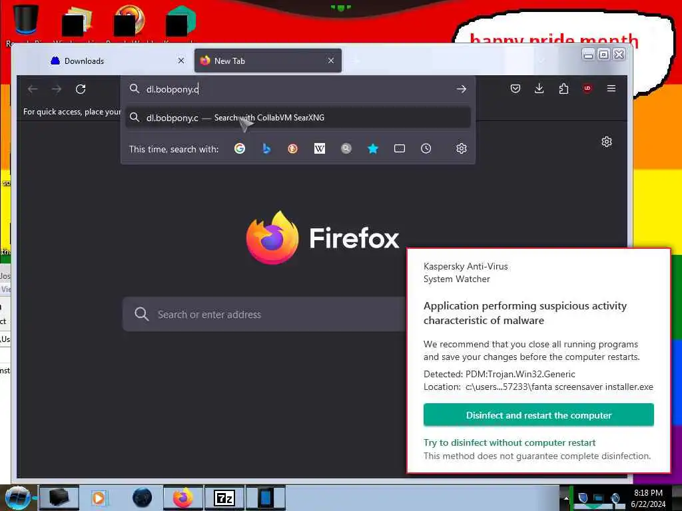The image size is (682, 511).
Task: Select suggestion Search with CollabVM SearXNG
Action: pos(298,118)
